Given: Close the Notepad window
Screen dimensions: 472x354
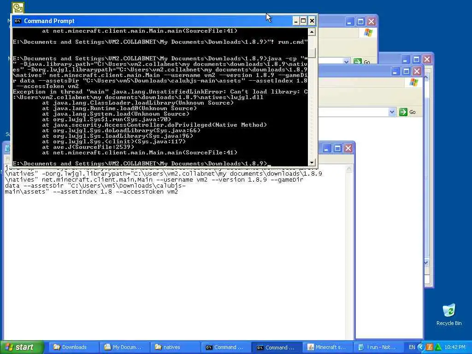Looking at the screenshot, I should [348, 148].
